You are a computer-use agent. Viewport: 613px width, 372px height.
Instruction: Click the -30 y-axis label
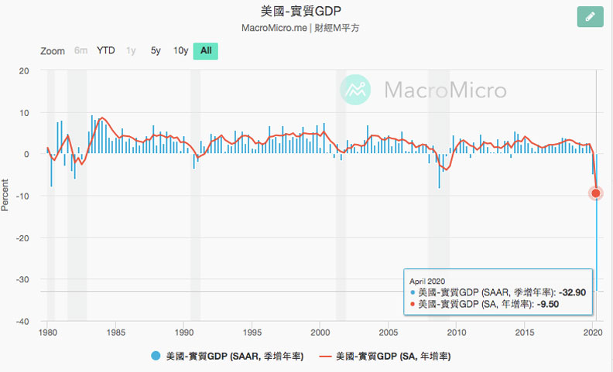(x=22, y=279)
